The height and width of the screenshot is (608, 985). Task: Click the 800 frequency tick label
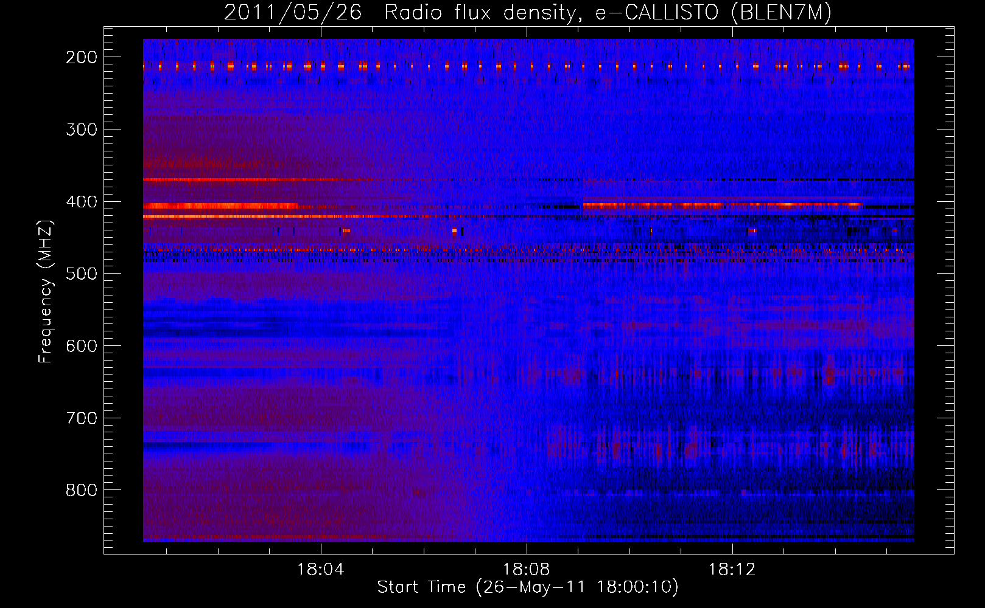click(x=81, y=490)
